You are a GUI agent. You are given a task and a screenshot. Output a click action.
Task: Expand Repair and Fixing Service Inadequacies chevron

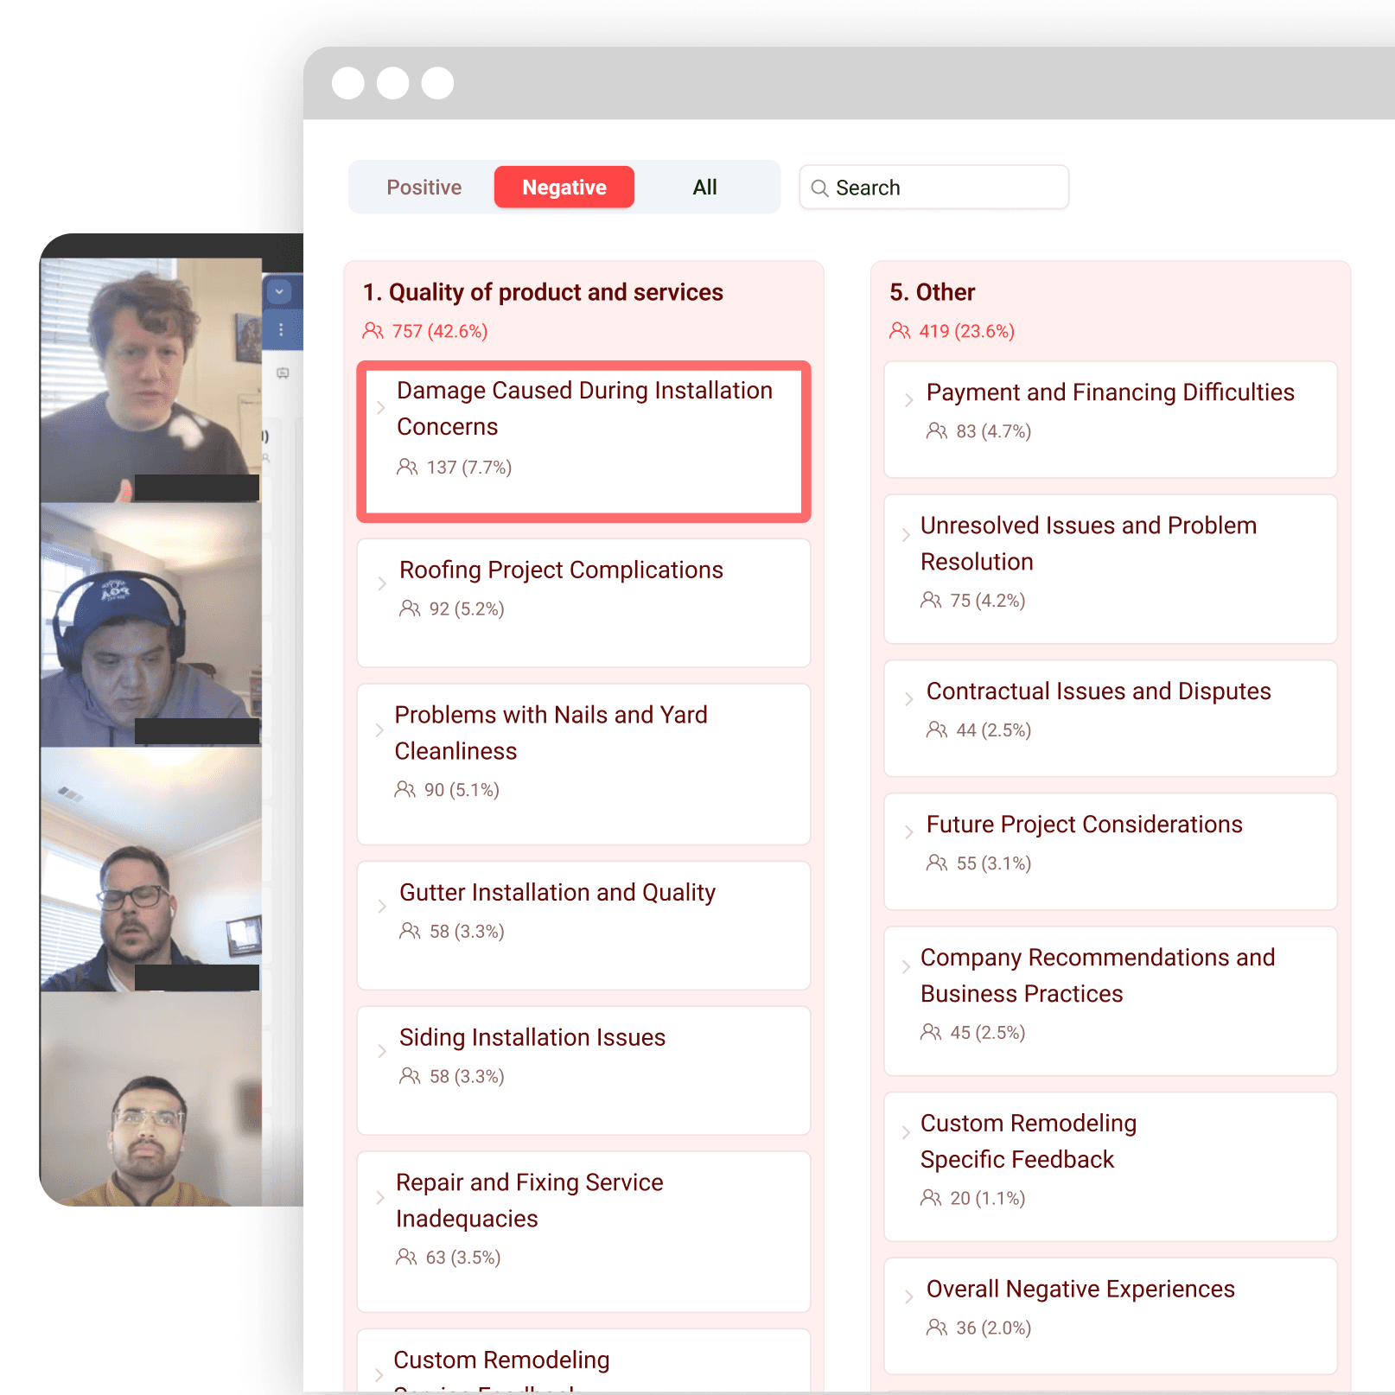(x=380, y=1198)
